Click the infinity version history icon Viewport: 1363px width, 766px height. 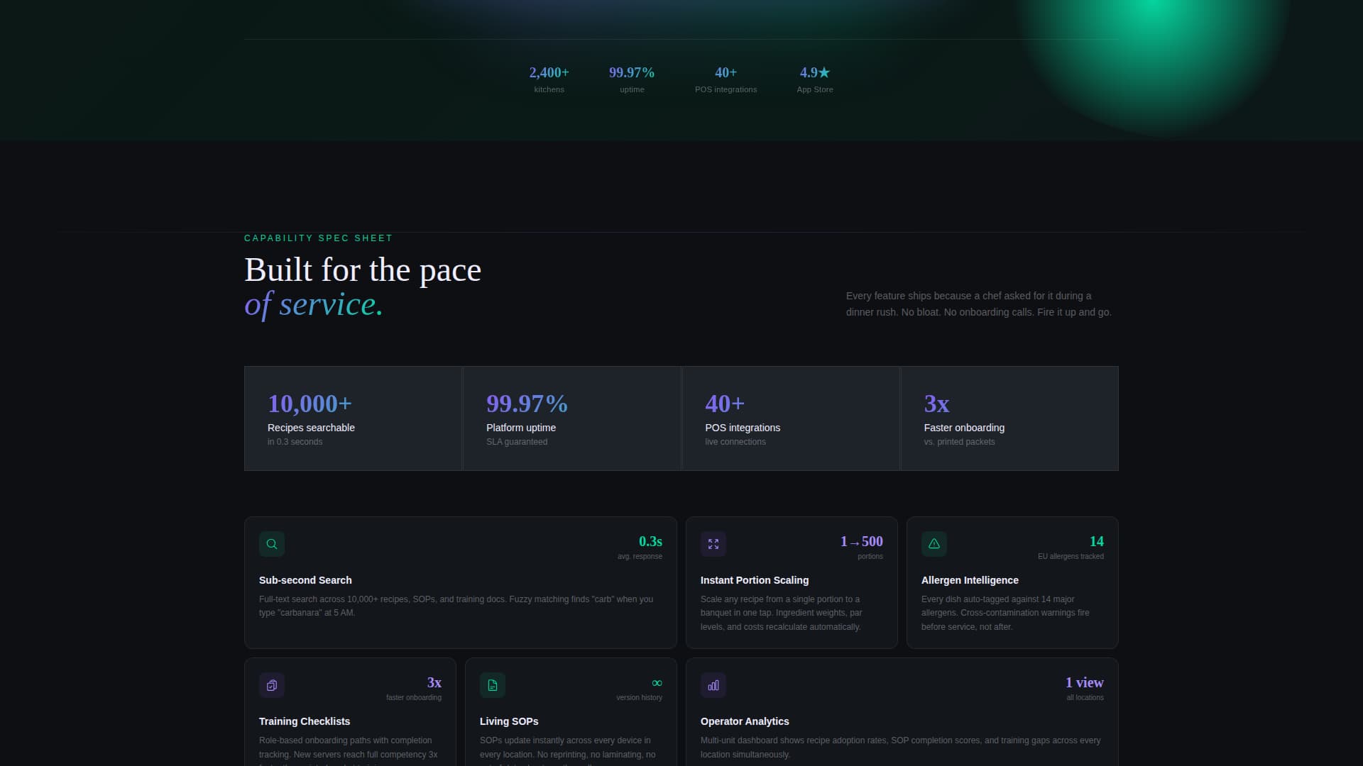point(656,682)
